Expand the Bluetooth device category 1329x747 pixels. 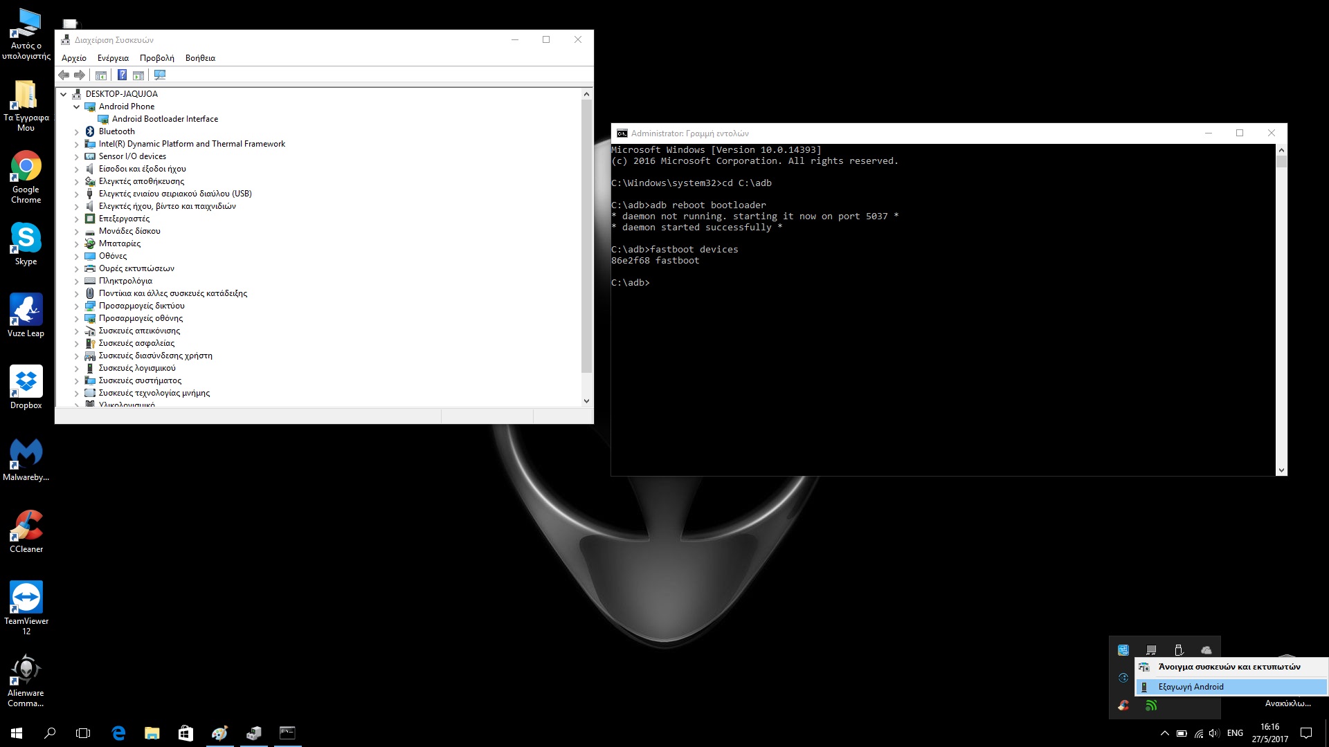76,131
